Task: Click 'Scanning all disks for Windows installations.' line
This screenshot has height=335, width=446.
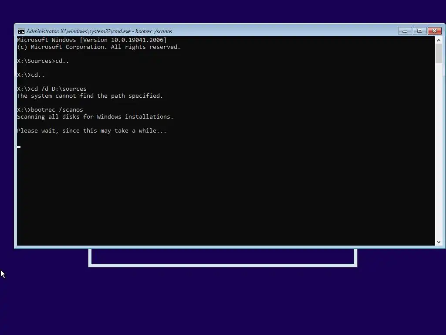Action: click(95, 117)
